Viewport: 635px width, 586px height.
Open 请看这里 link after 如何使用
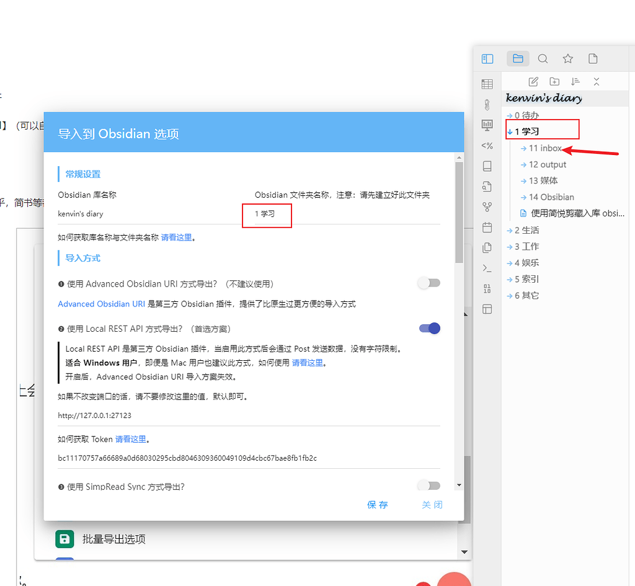[308, 363]
